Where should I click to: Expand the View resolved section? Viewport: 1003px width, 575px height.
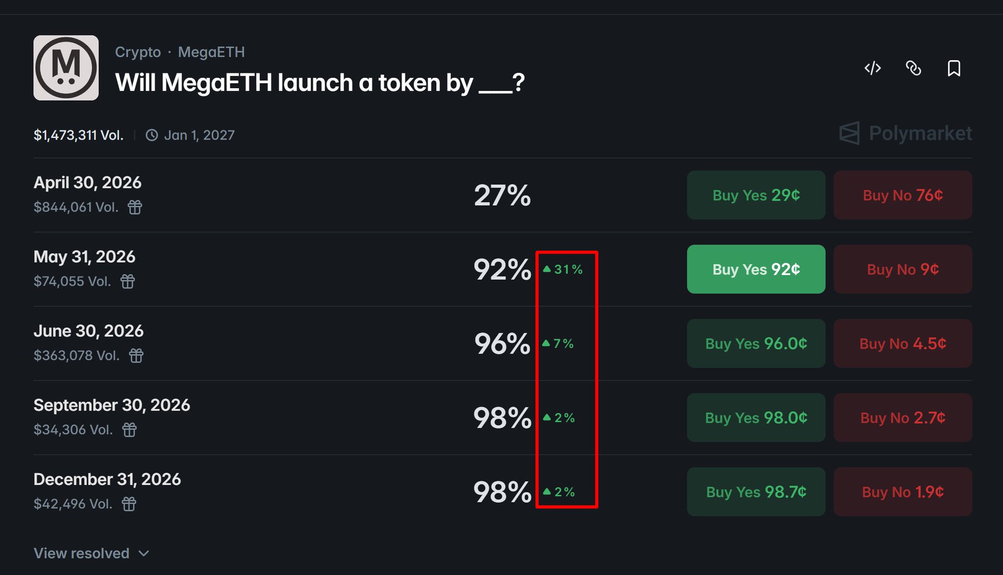point(91,553)
